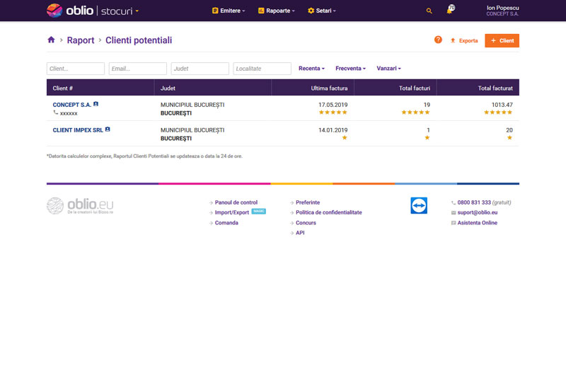Open the Comanda footer link
The height and width of the screenshot is (387, 566).
[226, 223]
